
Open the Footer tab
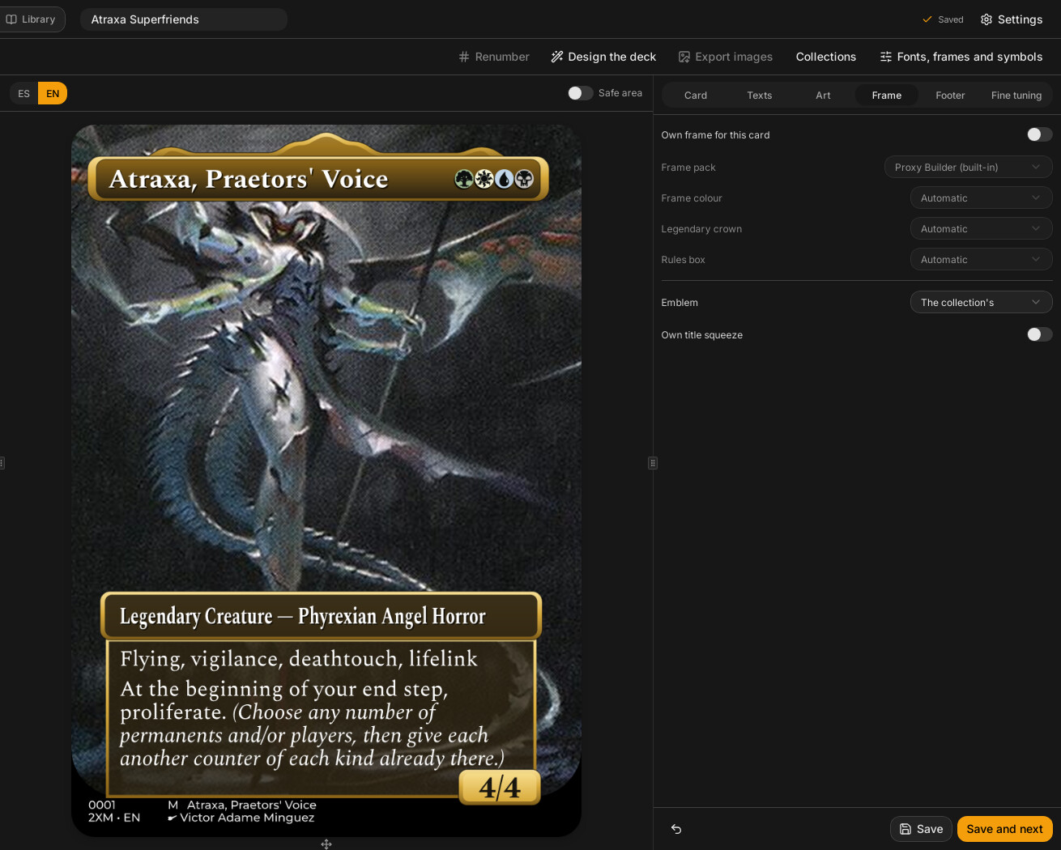[x=950, y=95]
